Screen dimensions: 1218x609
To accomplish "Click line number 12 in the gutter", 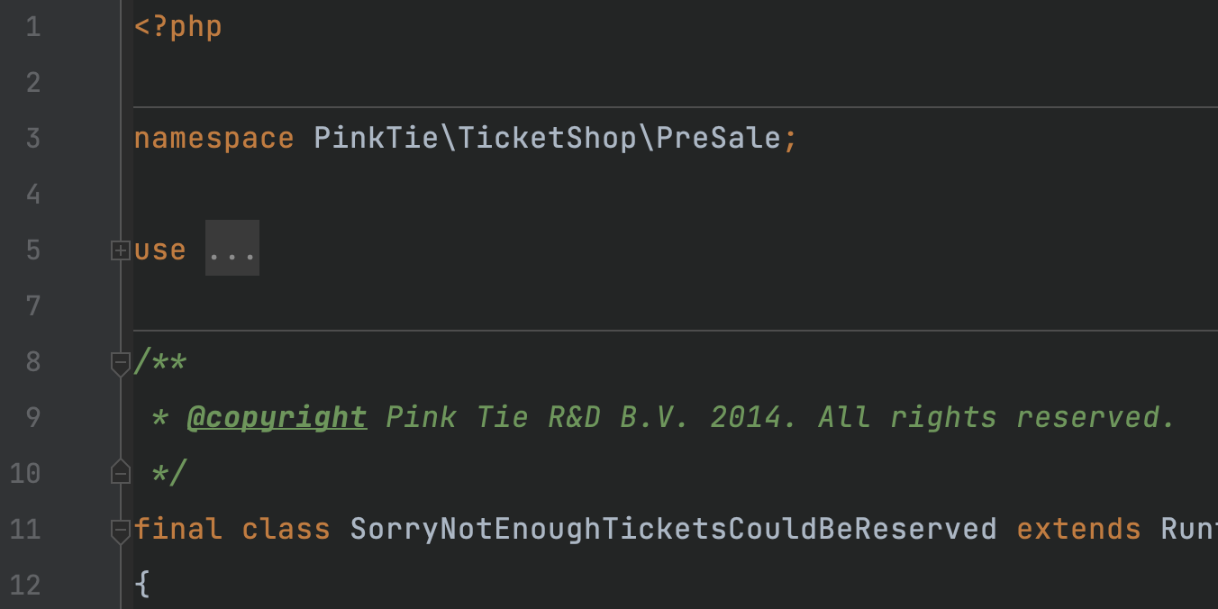I will coord(25,585).
